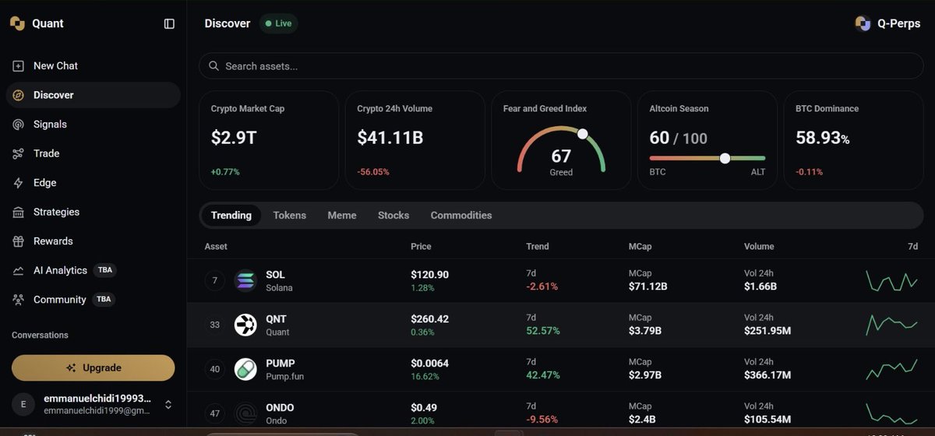Image resolution: width=935 pixels, height=436 pixels.
Task: Open the Rewards menu item
Action: coord(93,241)
